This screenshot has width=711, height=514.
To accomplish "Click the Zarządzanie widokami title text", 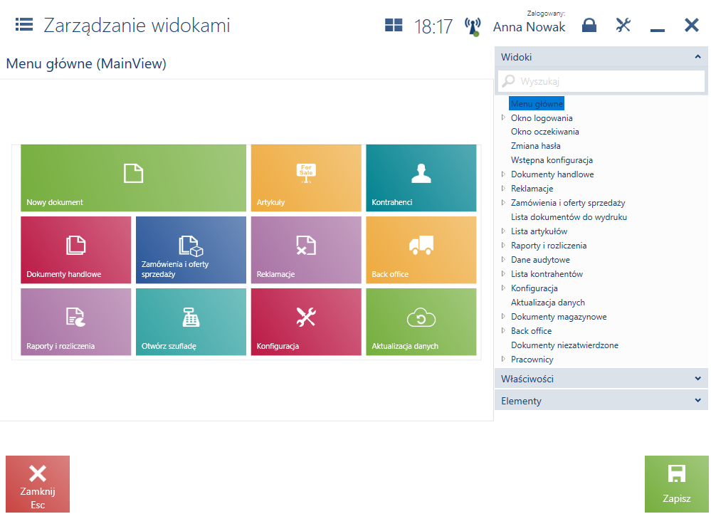I will (137, 26).
